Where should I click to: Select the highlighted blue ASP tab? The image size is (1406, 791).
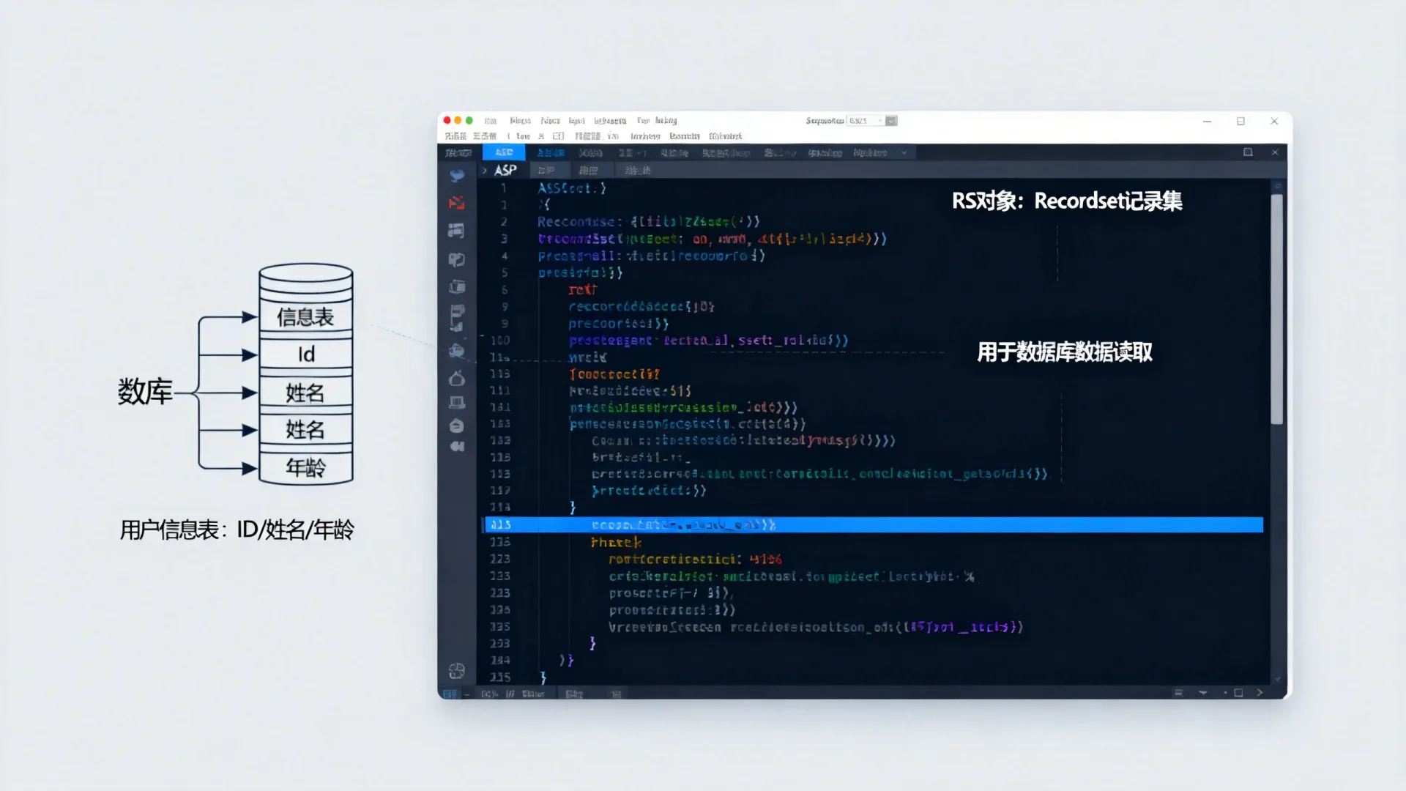[504, 152]
